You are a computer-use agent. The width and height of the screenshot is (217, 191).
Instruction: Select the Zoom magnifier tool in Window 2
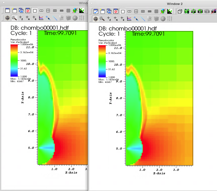102,19
